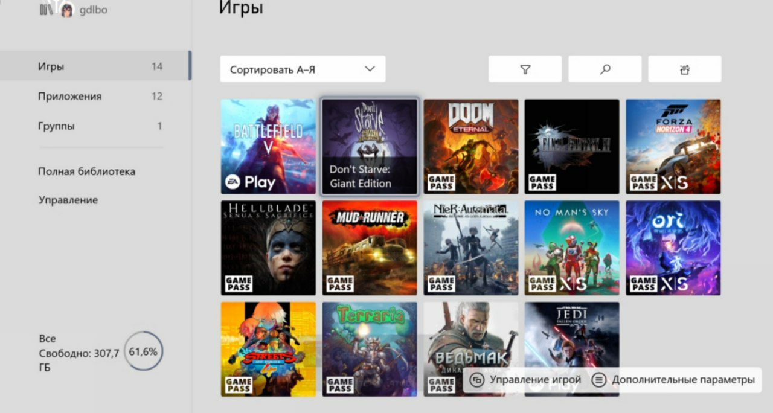This screenshot has width=773, height=413.
Task: Open Полная библиотека link
Action: (86, 171)
